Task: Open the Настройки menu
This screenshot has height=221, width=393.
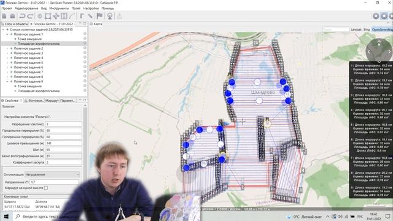Action: pos(91,8)
